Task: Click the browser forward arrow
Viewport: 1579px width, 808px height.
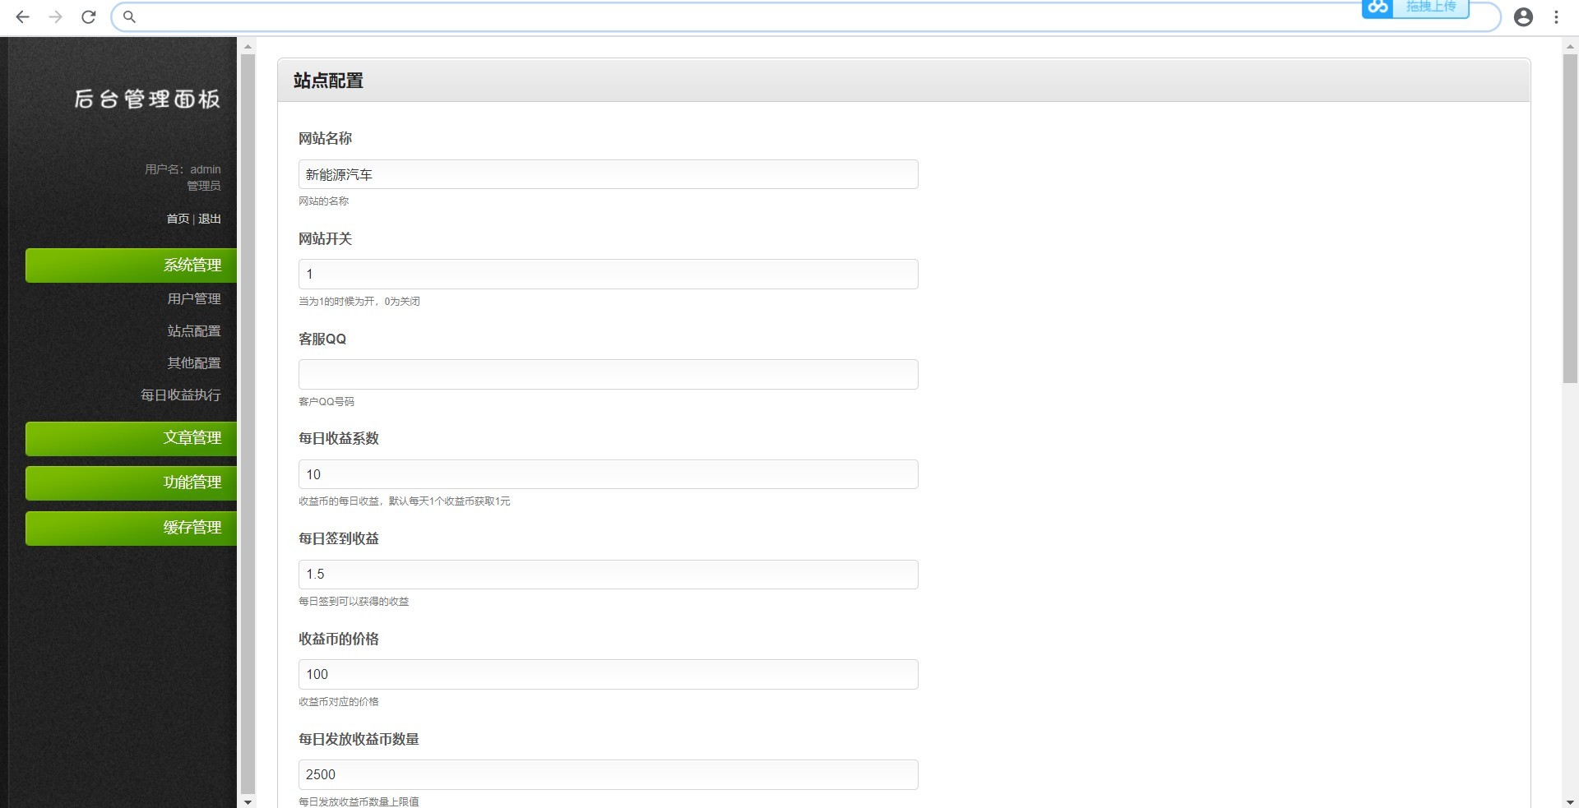Action: pyautogui.click(x=55, y=16)
